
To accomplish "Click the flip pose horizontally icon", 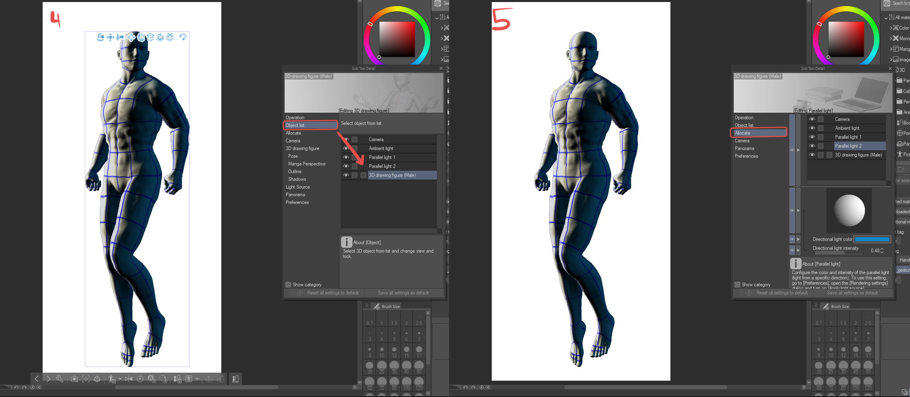I will [129, 379].
